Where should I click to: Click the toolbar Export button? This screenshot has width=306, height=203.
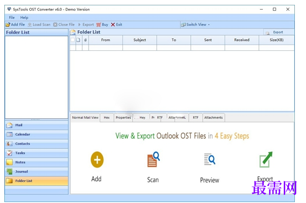click(x=86, y=25)
